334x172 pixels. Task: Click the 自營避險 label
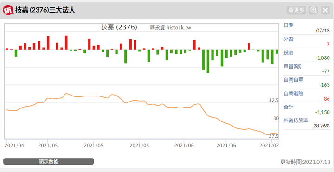(x=294, y=93)
